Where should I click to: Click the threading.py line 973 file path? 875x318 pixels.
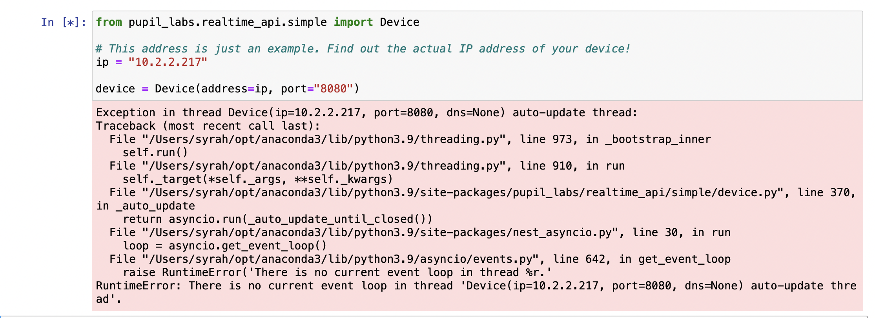point(324,139)
